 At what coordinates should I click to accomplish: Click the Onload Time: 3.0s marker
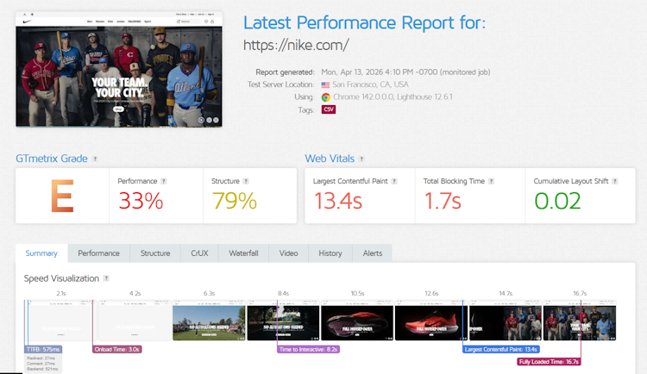116,349
